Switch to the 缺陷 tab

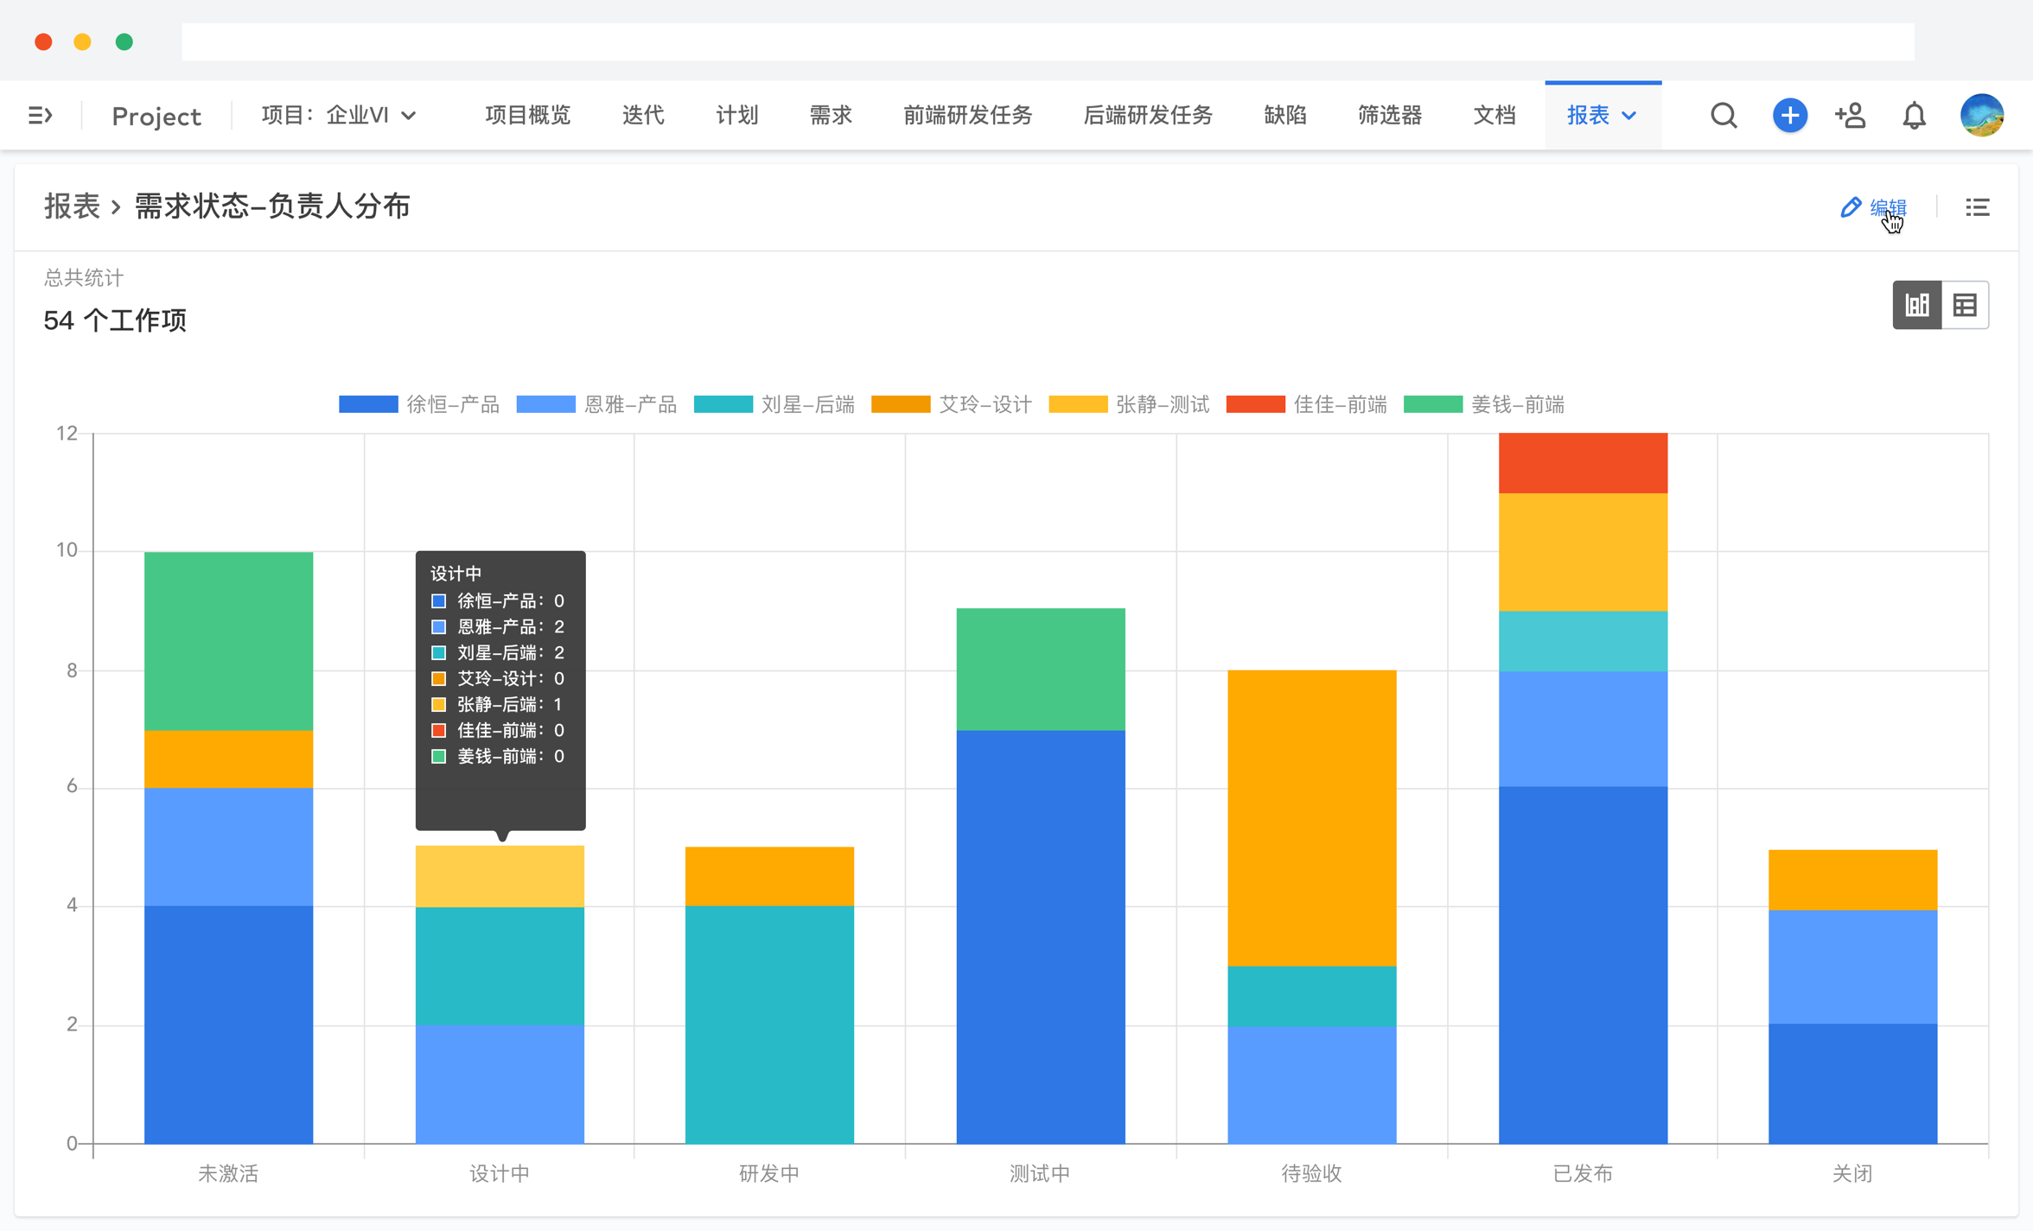tap(1284, 115)
